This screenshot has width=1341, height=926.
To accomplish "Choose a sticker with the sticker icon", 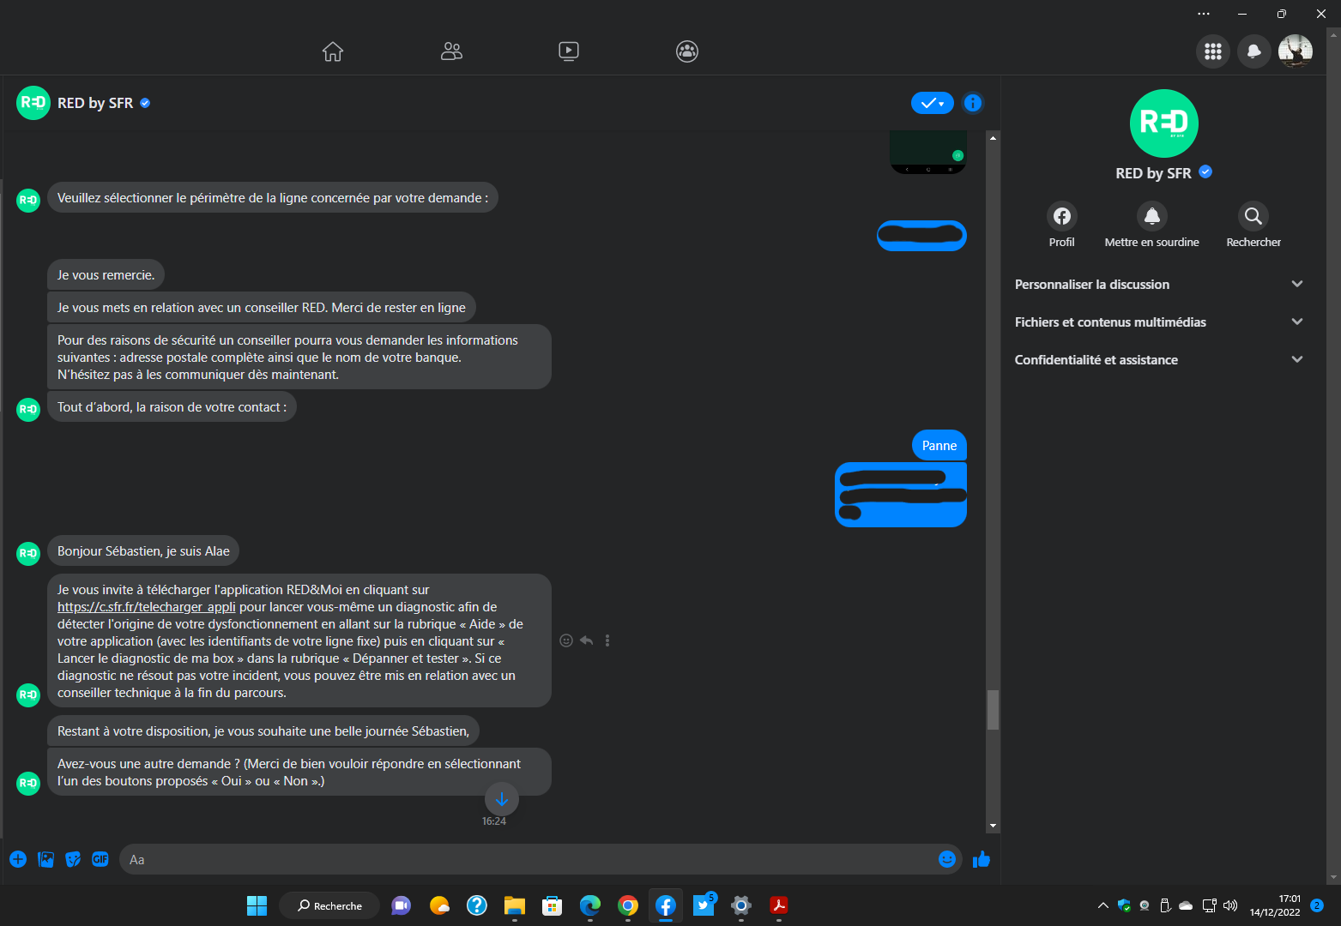I will point(74,859).
